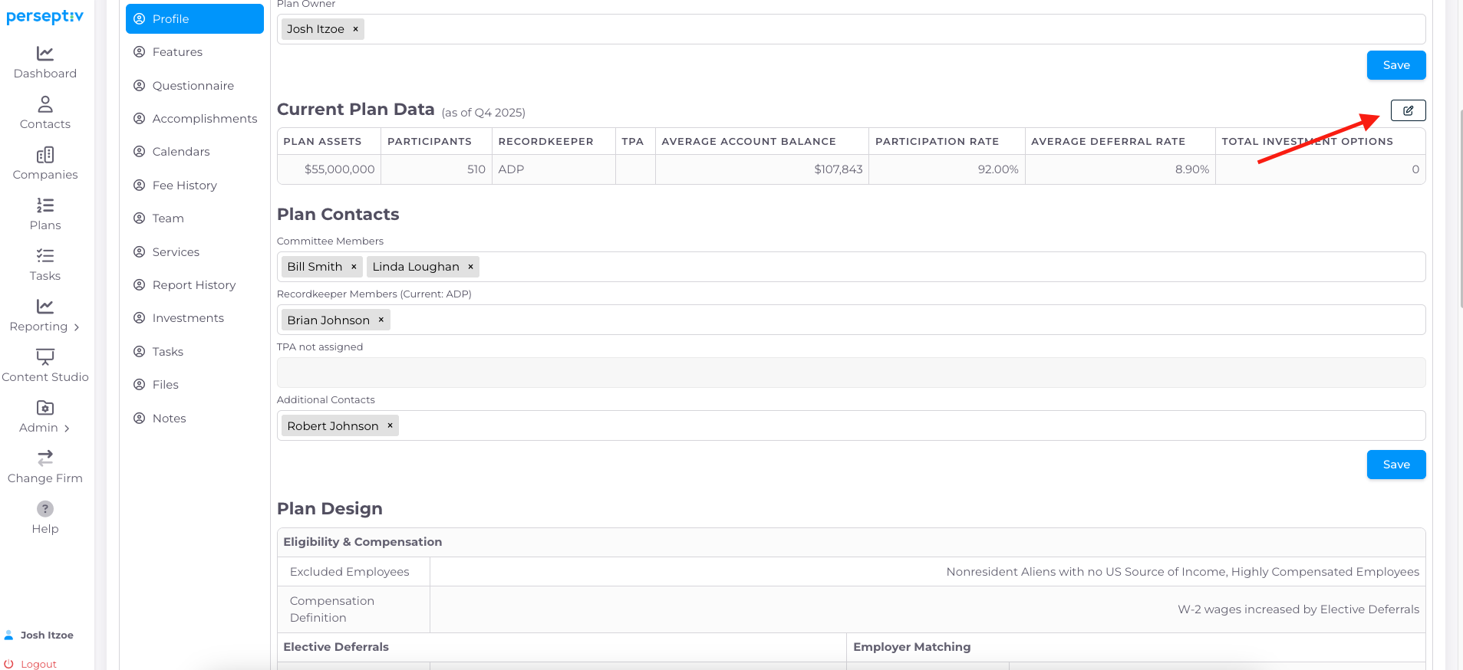Click the user icon beside Josh Itzoe

[9, 635]
